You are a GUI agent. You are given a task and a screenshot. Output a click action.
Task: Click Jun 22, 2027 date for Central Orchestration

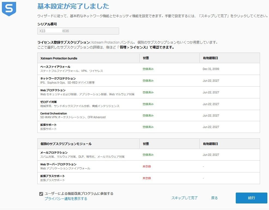coord(211,115)
